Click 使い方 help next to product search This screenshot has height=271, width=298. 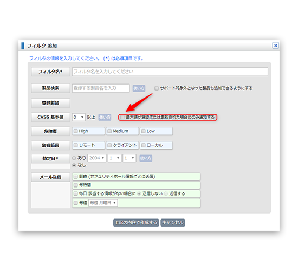pos(139,88)
